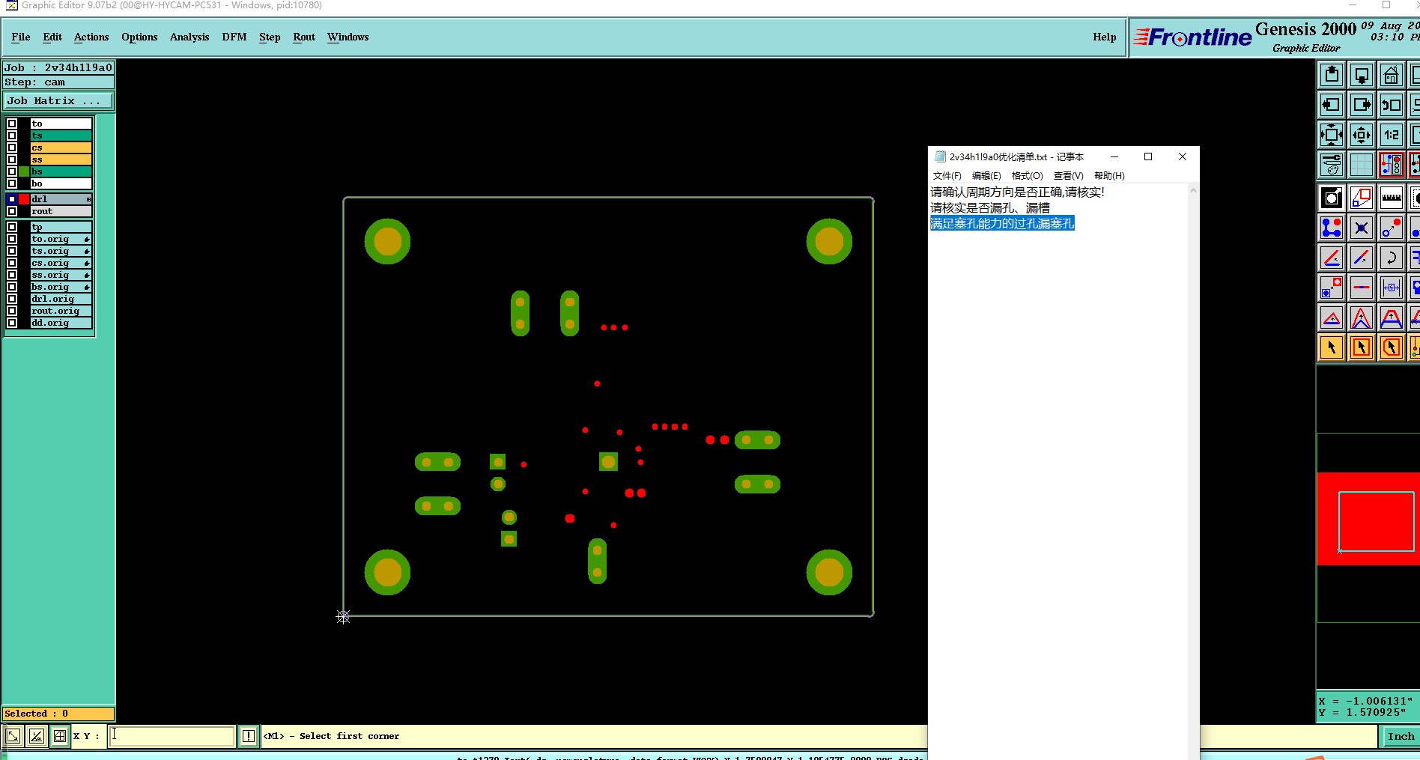Click the red angled line edit icon
The height and width of the screenshot is (760, 1420).
pyautogui.click(x=1332, y=258)
